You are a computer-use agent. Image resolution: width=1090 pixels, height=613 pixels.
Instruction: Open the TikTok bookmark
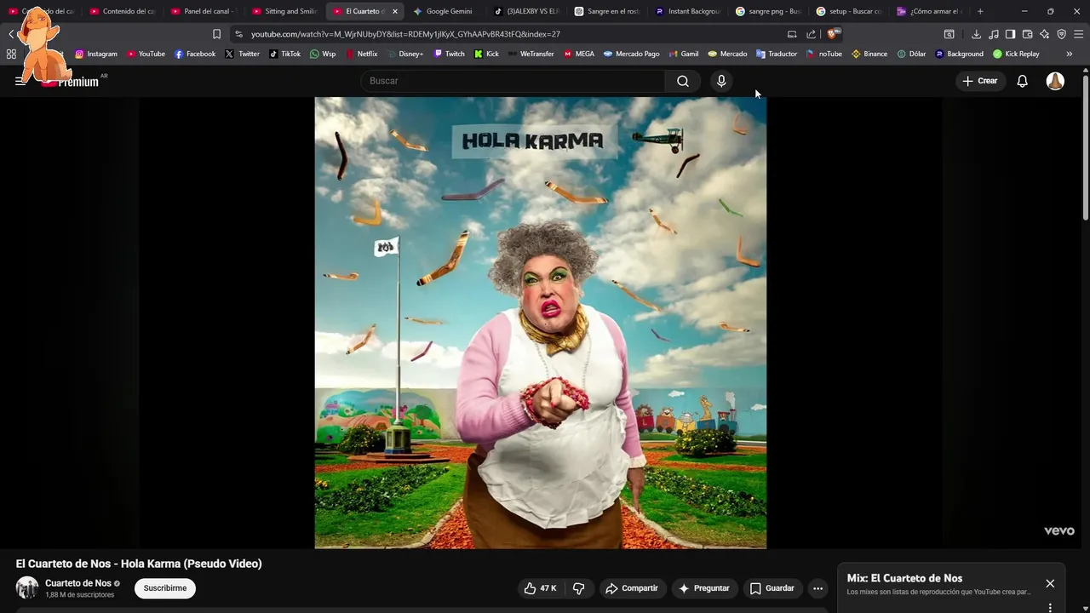click(284, 54)
